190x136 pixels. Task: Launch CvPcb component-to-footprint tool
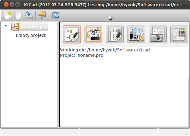click(93, 34)
